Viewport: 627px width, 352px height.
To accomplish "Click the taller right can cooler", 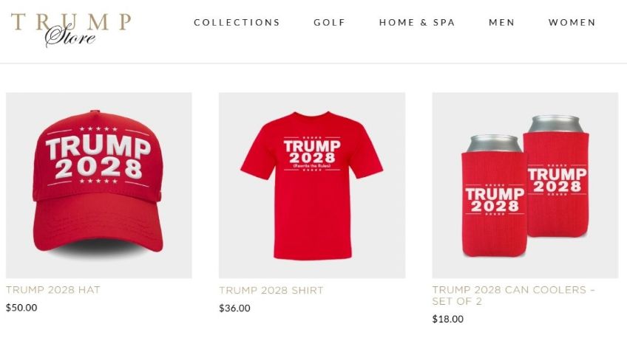I will click(556, 176).
